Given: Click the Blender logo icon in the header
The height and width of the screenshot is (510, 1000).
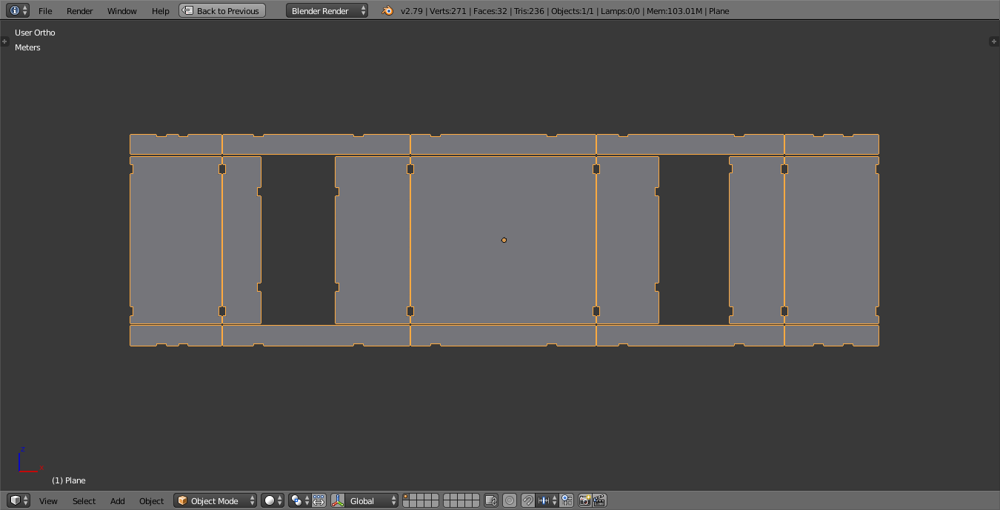Looking at the screenshot, I should (387, 11).
